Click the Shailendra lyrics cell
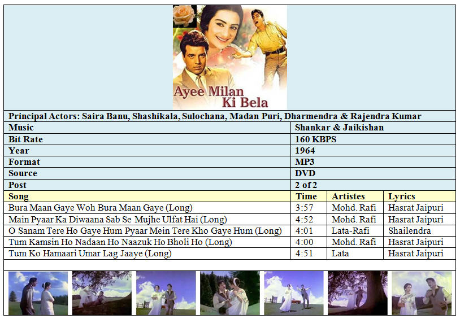Viewport: 460px width, 319px height. 419,231
